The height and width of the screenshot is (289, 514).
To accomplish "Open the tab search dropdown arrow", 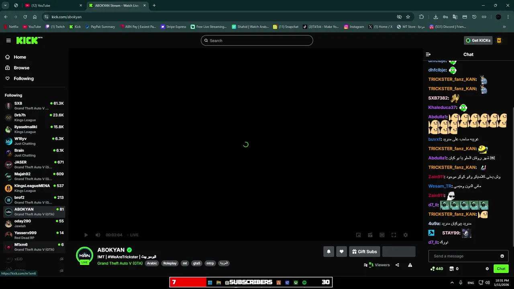I will tap(5, 6).
